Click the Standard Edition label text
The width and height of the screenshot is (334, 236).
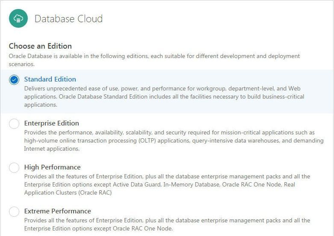pos(50,79)
